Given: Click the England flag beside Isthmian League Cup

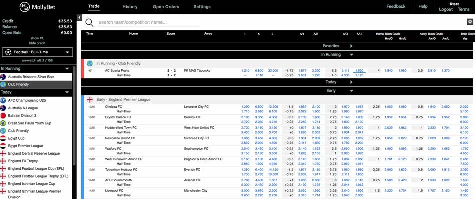Looking at the screenshot, I should [3, 184].
